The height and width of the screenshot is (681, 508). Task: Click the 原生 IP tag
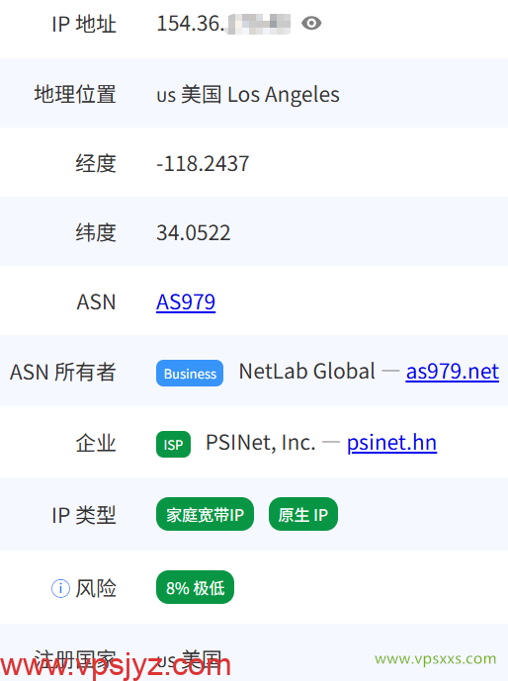(x=303, y=514)
